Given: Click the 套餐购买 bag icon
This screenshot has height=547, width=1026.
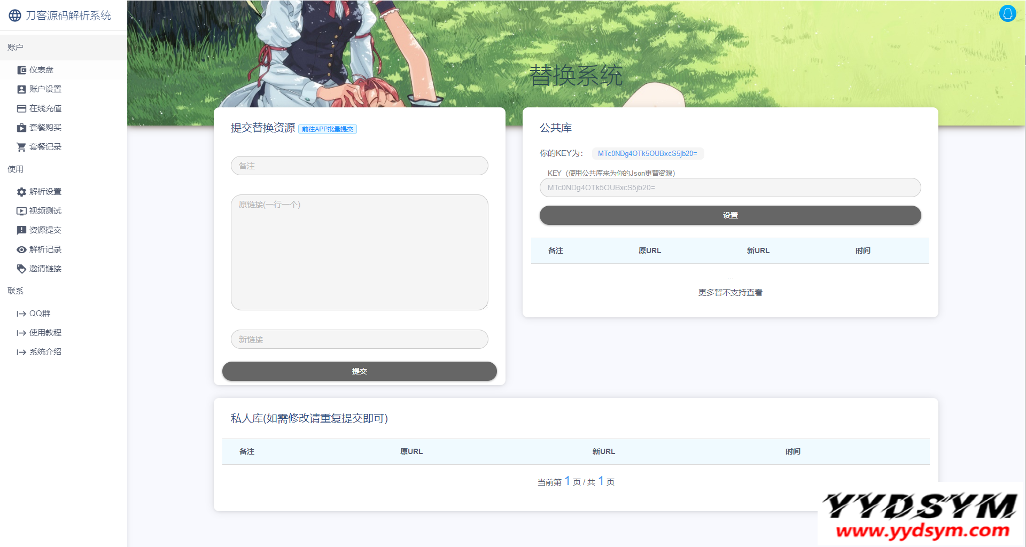Looking at the screenshot, I should [21, 128].
